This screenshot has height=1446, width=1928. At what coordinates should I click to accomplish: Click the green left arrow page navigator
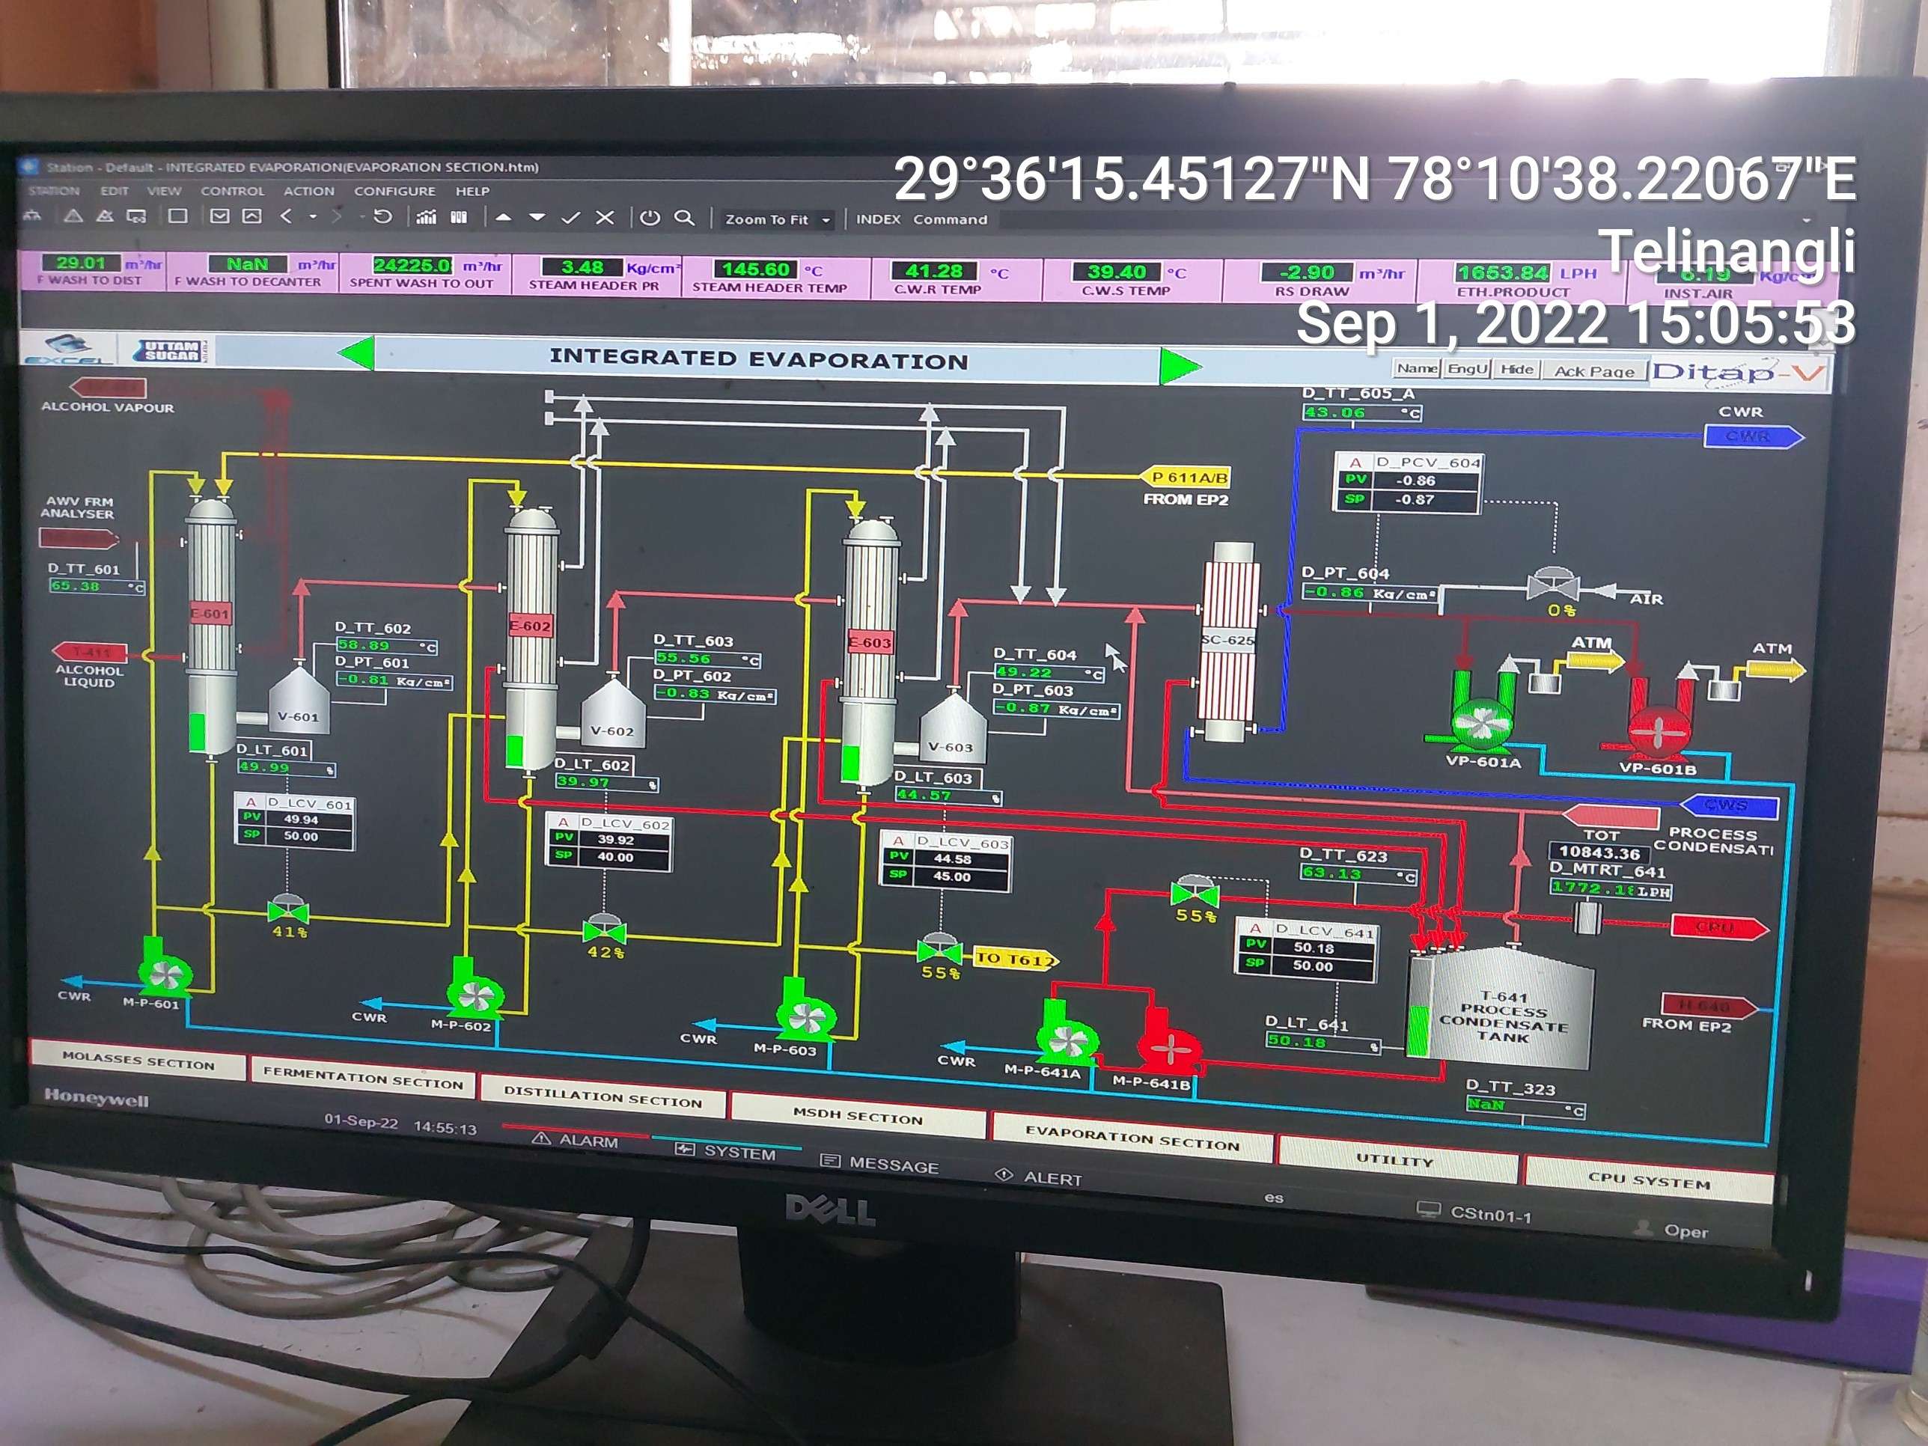pyautogui.click(x=356, y=353)
